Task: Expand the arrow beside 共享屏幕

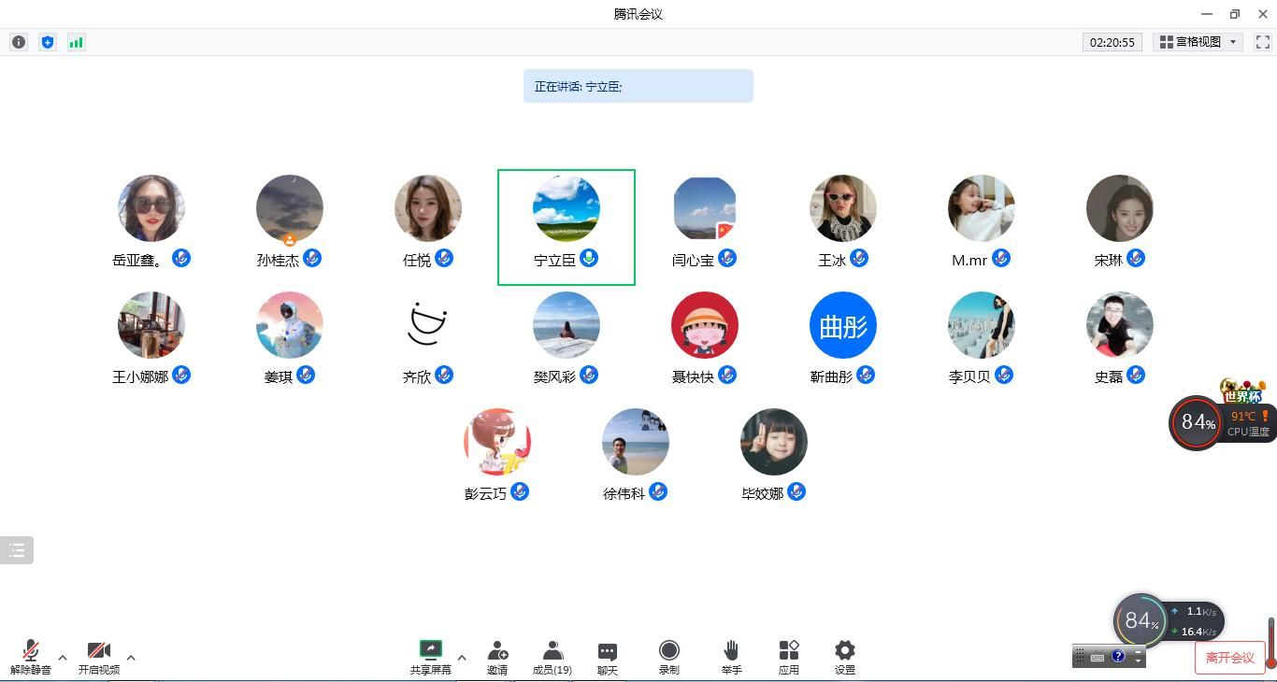Action: tap(462, 658)
